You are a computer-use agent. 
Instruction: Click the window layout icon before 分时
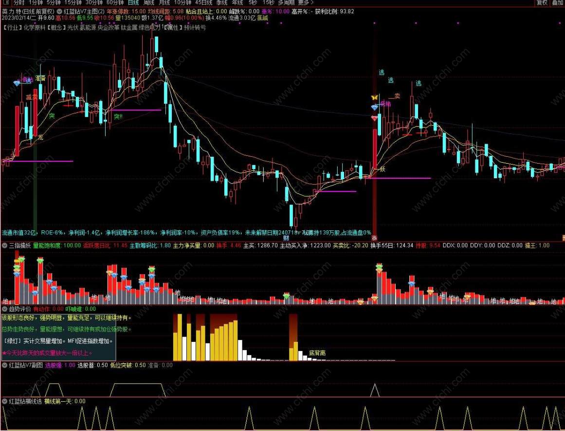tap(5, 2)
